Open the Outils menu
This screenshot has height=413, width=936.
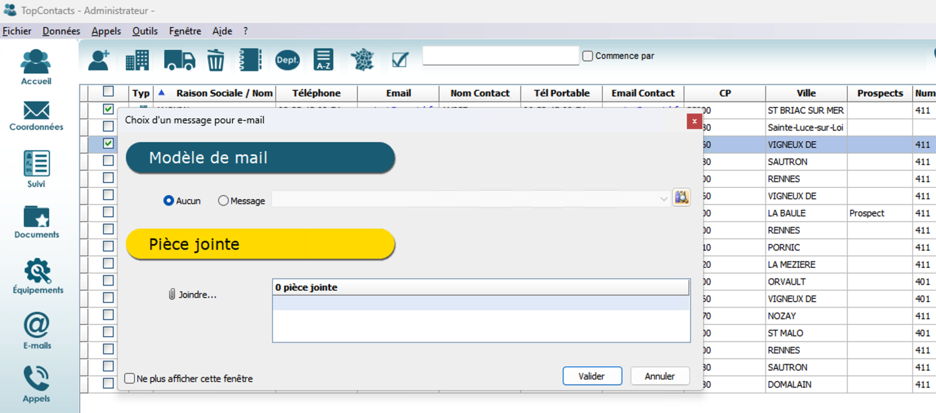[x=145, y=31]
